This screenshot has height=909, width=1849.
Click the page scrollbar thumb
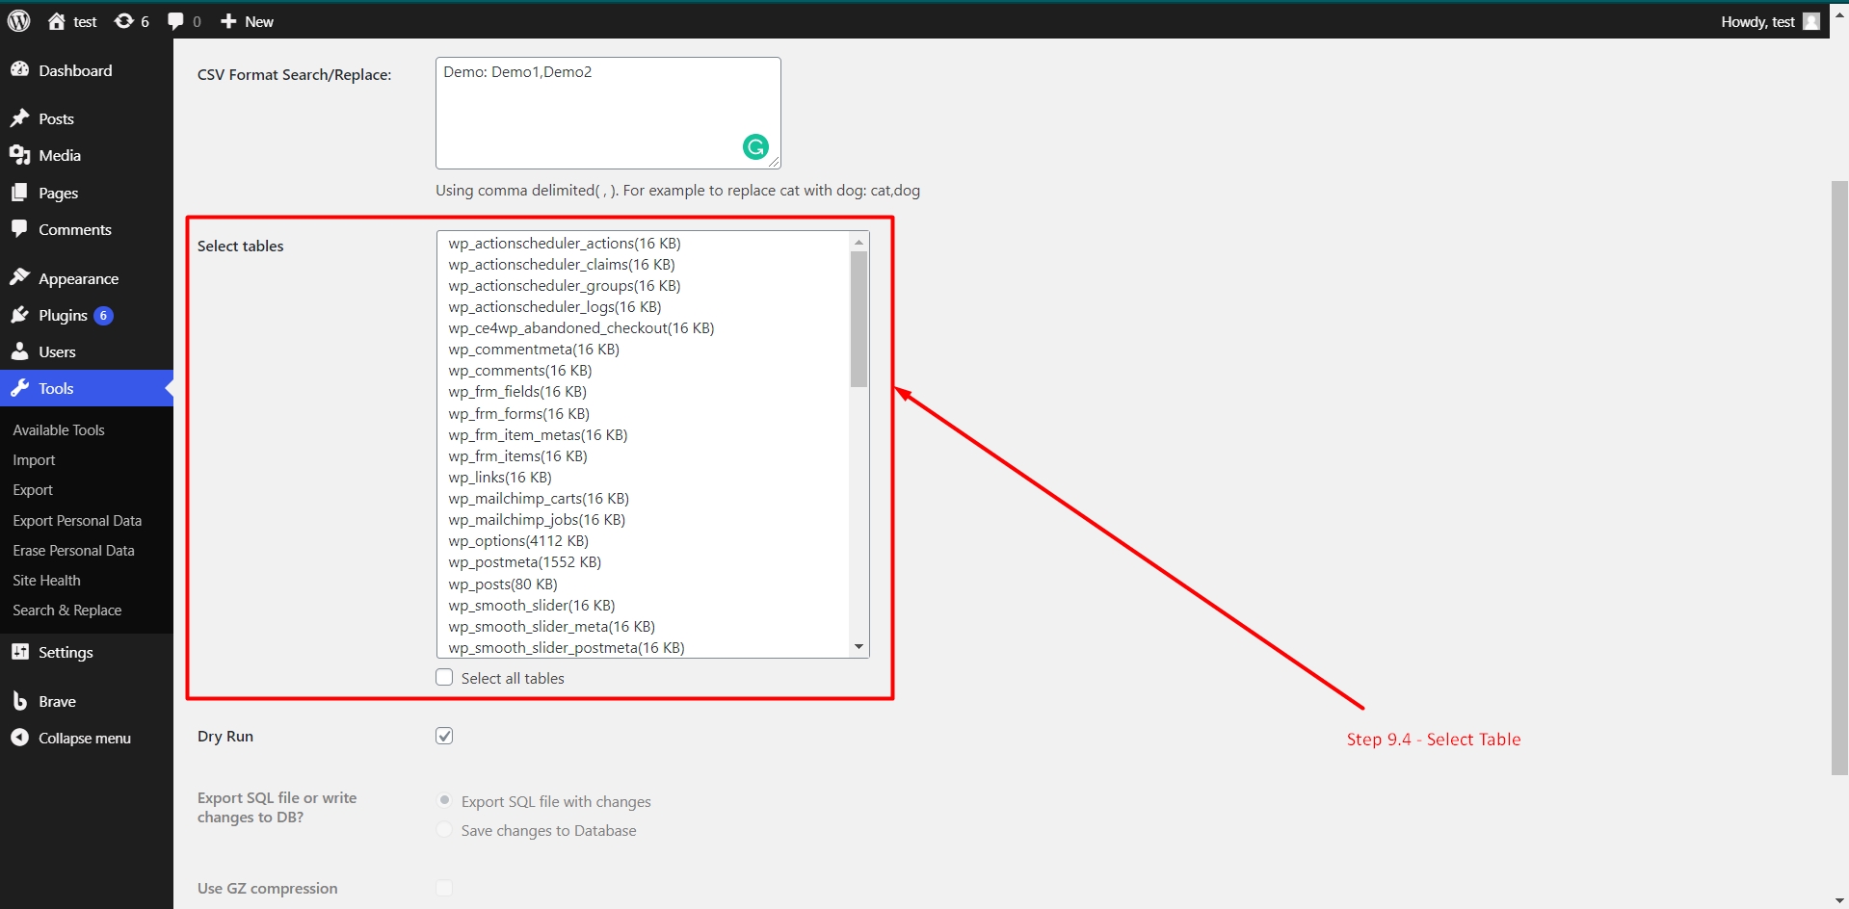pyautogui.click(x=1839, y=478)
